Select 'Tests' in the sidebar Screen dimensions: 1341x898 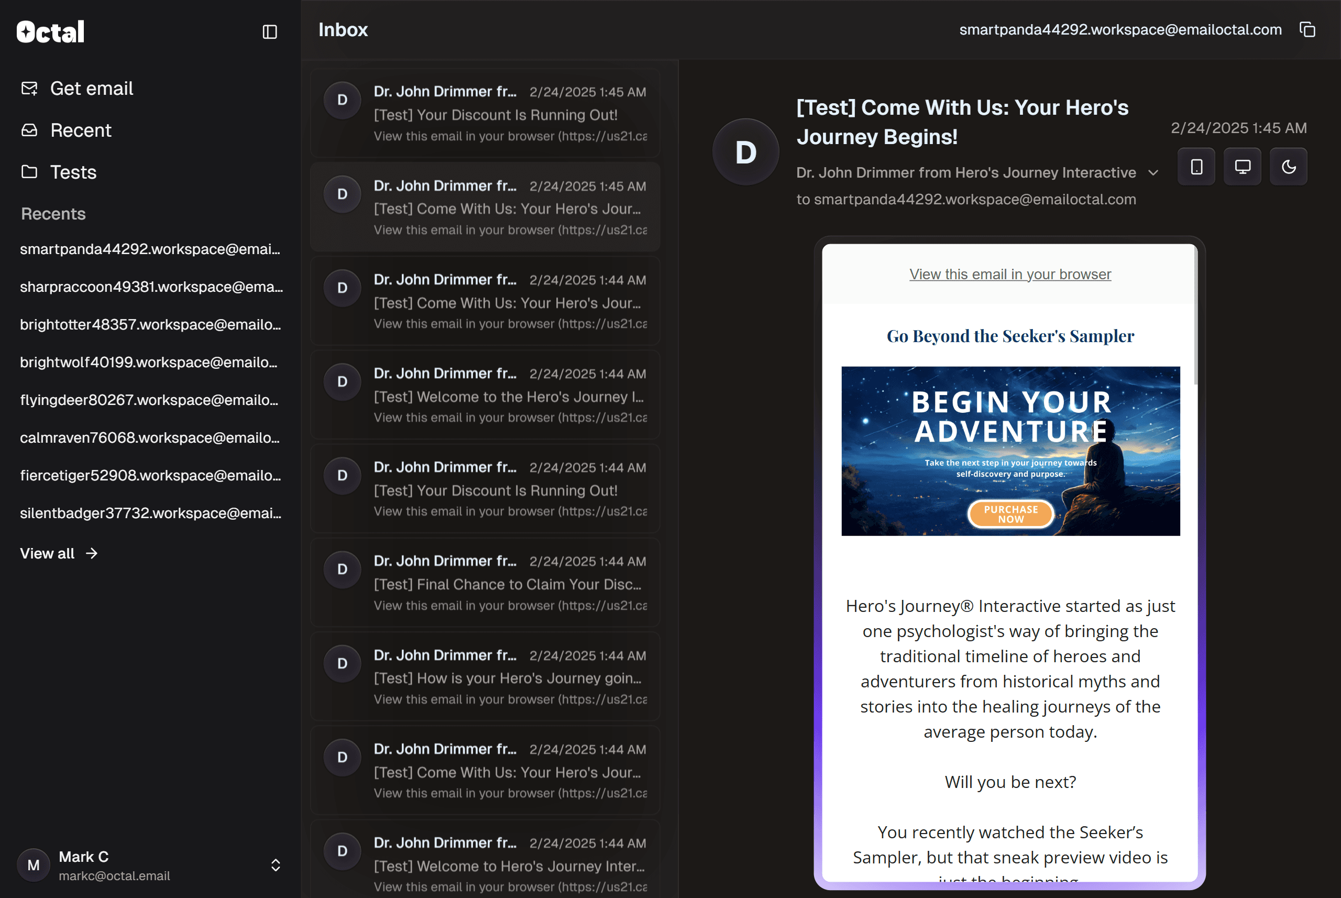73,171
